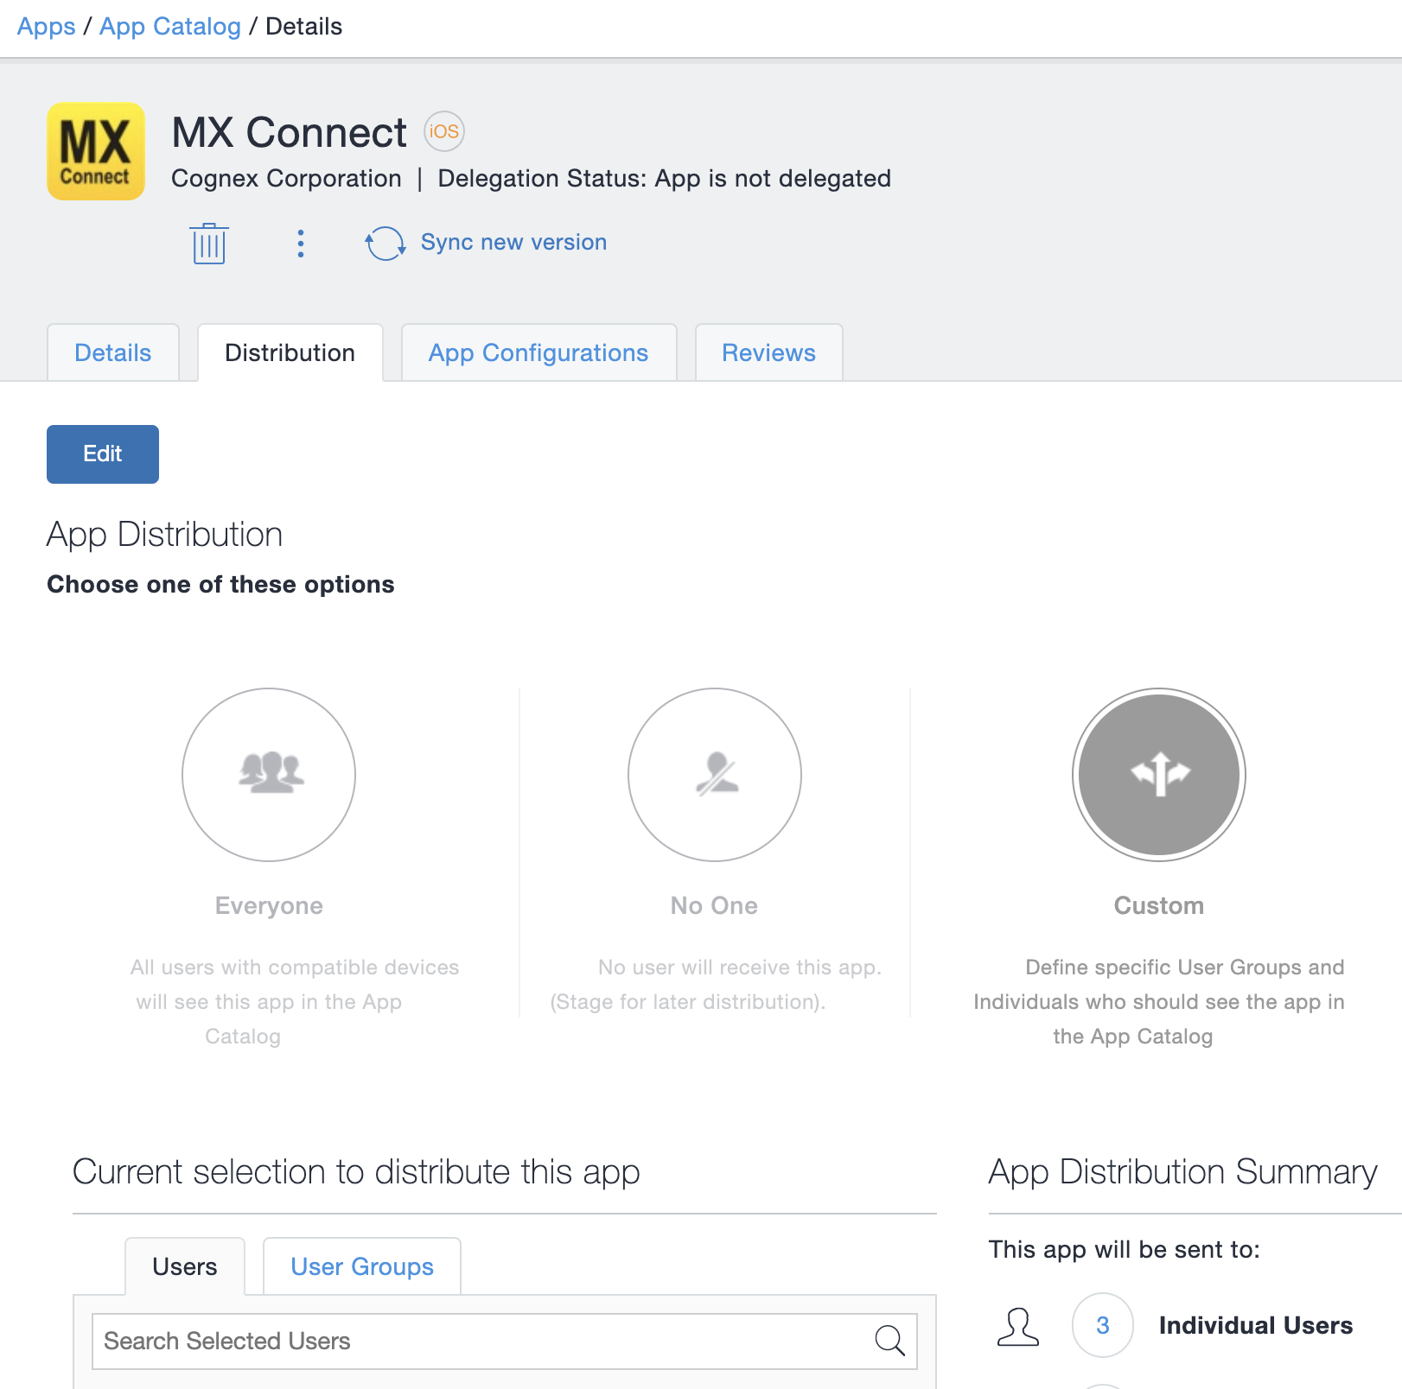Choose the Everyone distribution option icon
Screen dimensions: 1402x1389
269,775
